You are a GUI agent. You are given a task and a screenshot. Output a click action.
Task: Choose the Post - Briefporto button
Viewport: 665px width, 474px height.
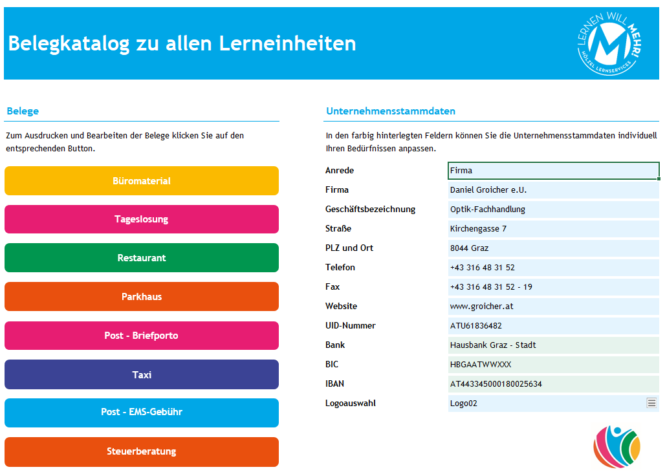point(142,336)
